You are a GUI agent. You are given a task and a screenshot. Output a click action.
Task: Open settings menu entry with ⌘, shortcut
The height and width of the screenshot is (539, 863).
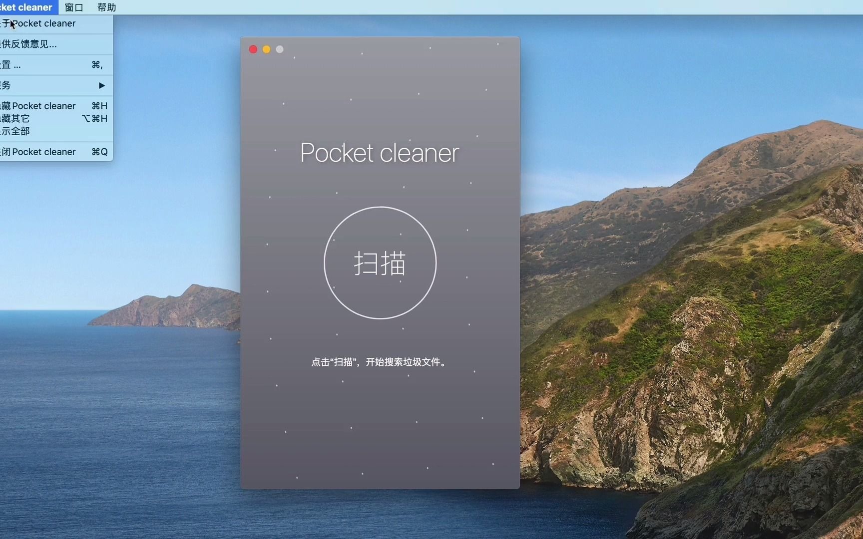56,65
